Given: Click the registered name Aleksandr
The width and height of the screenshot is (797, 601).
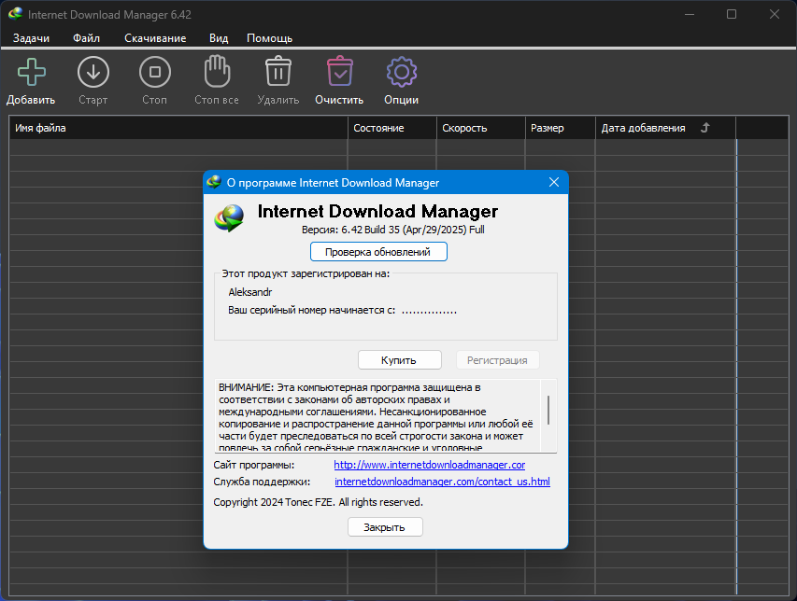Looking at the screenshot, I should [x=250, y=292].
